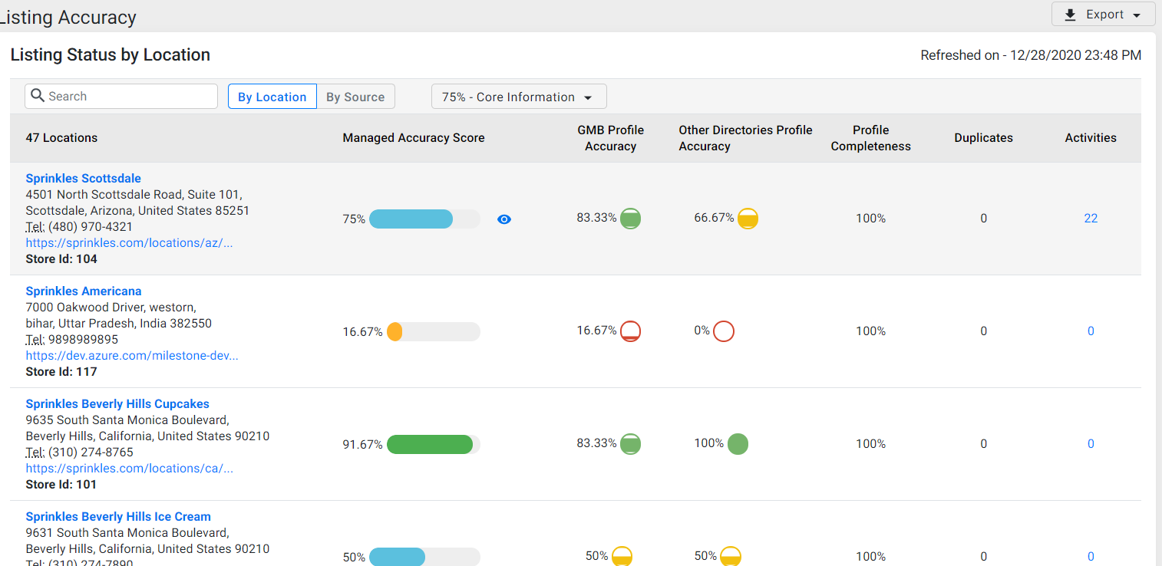Switch to By Source view

click(x=355, y=97)
